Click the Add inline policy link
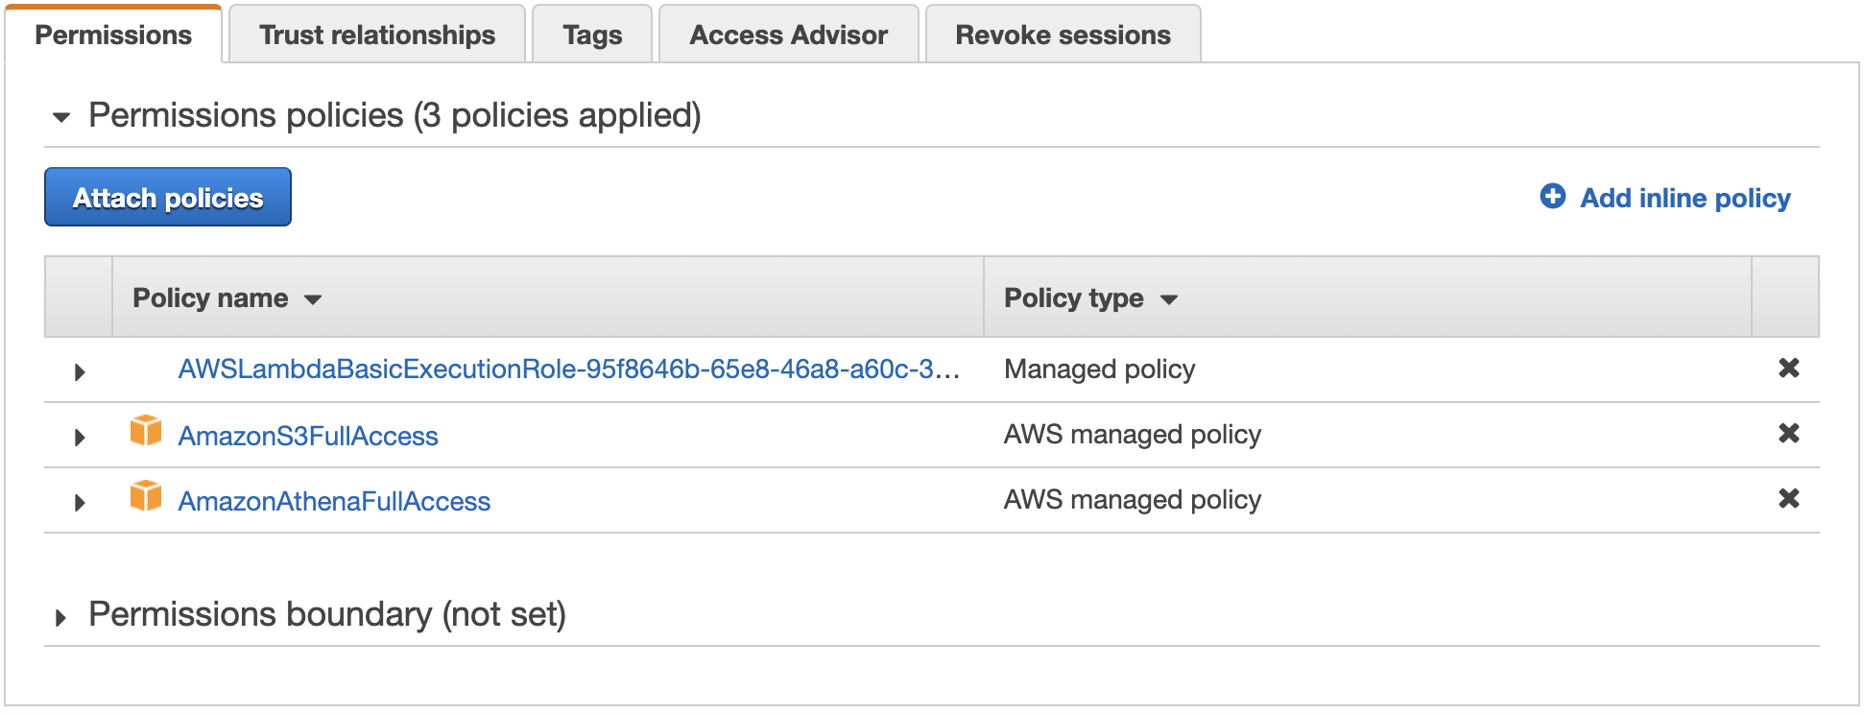The image size is (1864, 714). coord(1685,198)
